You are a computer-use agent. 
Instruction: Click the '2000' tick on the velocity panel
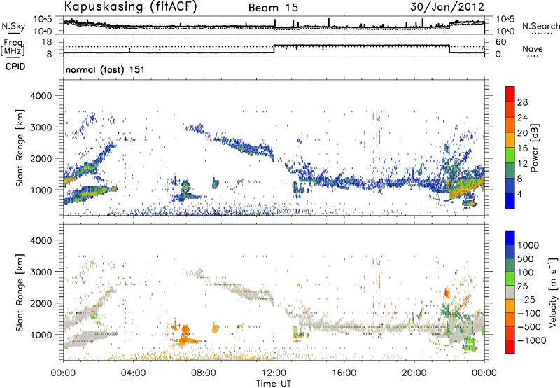(x=41, y=303)
